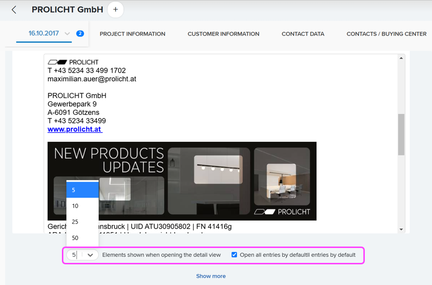Click the Elements shown when opening label
432x285 pixels.
pyautogui.click(x=161, y=255)
